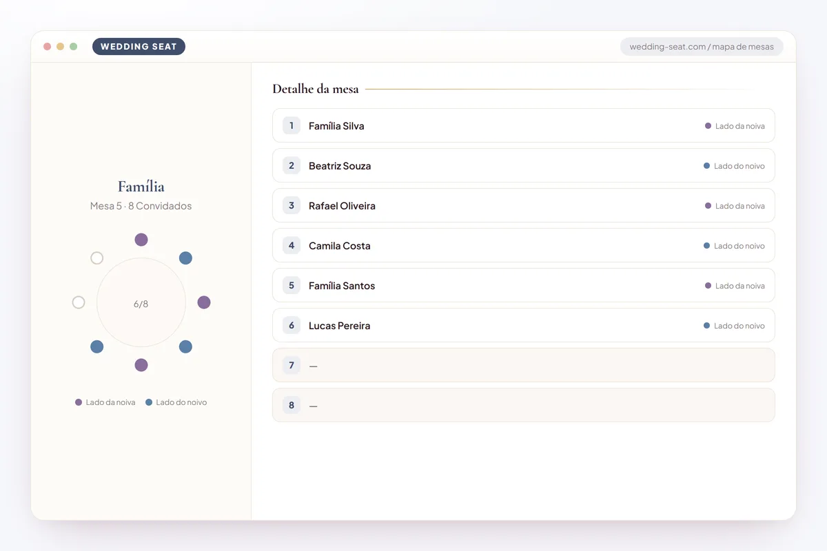Screen dimensions: 827x551
Task: Click the Lado do noivo tag in Camila Costa row
Action: [x=734, y=246]
